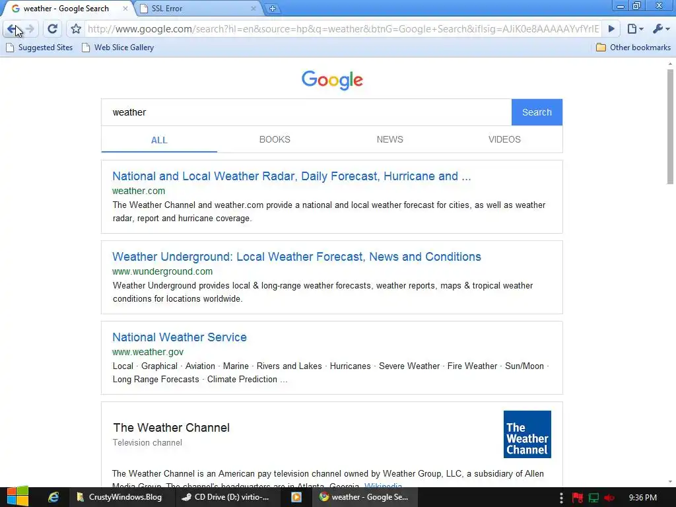Viewport: 676px width, 507px height.
Task: Open National Weather Service result
Action: click(x=180, y=337)
